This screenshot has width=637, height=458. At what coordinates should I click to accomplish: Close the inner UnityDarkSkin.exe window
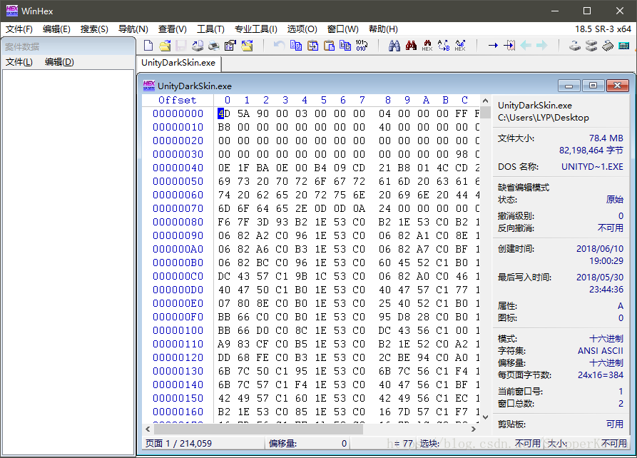tap(618, 86)
